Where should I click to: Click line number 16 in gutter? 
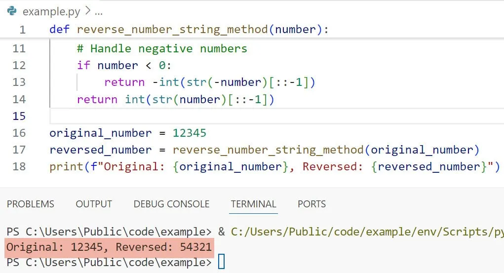(19, 133)
